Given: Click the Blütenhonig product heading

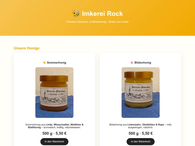Looking at the screenshot, I should coord(143,63).
